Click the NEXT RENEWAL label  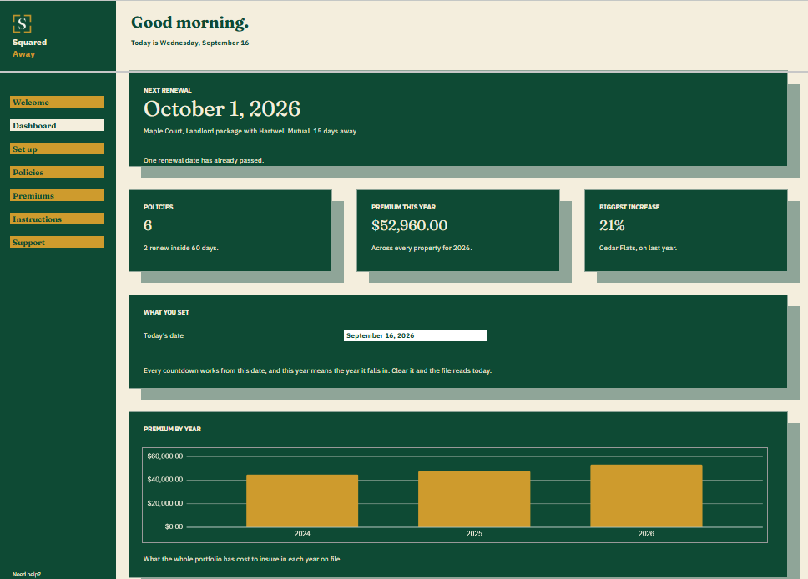pyautogui.click(x=168, y=90)
